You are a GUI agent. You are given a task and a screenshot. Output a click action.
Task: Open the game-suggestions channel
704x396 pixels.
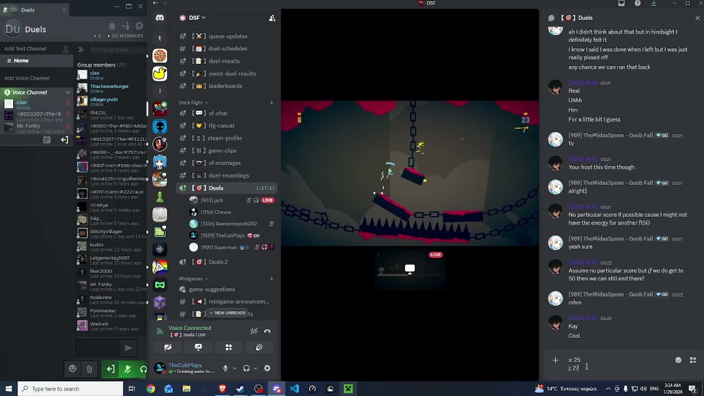(x=227, y=289)
